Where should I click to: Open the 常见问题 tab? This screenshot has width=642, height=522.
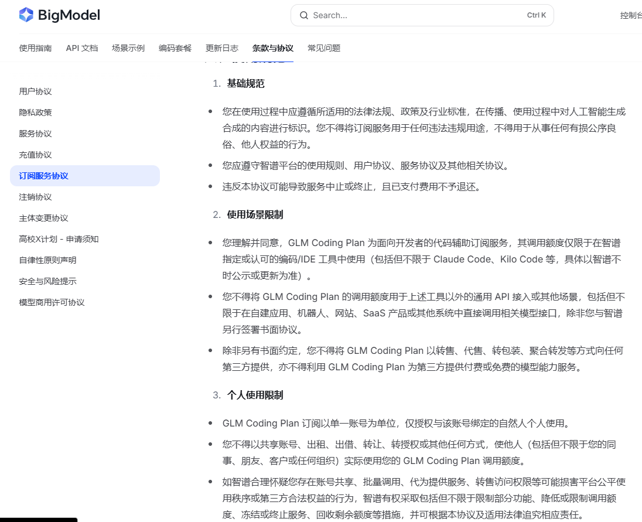click(x=324, y=48)
